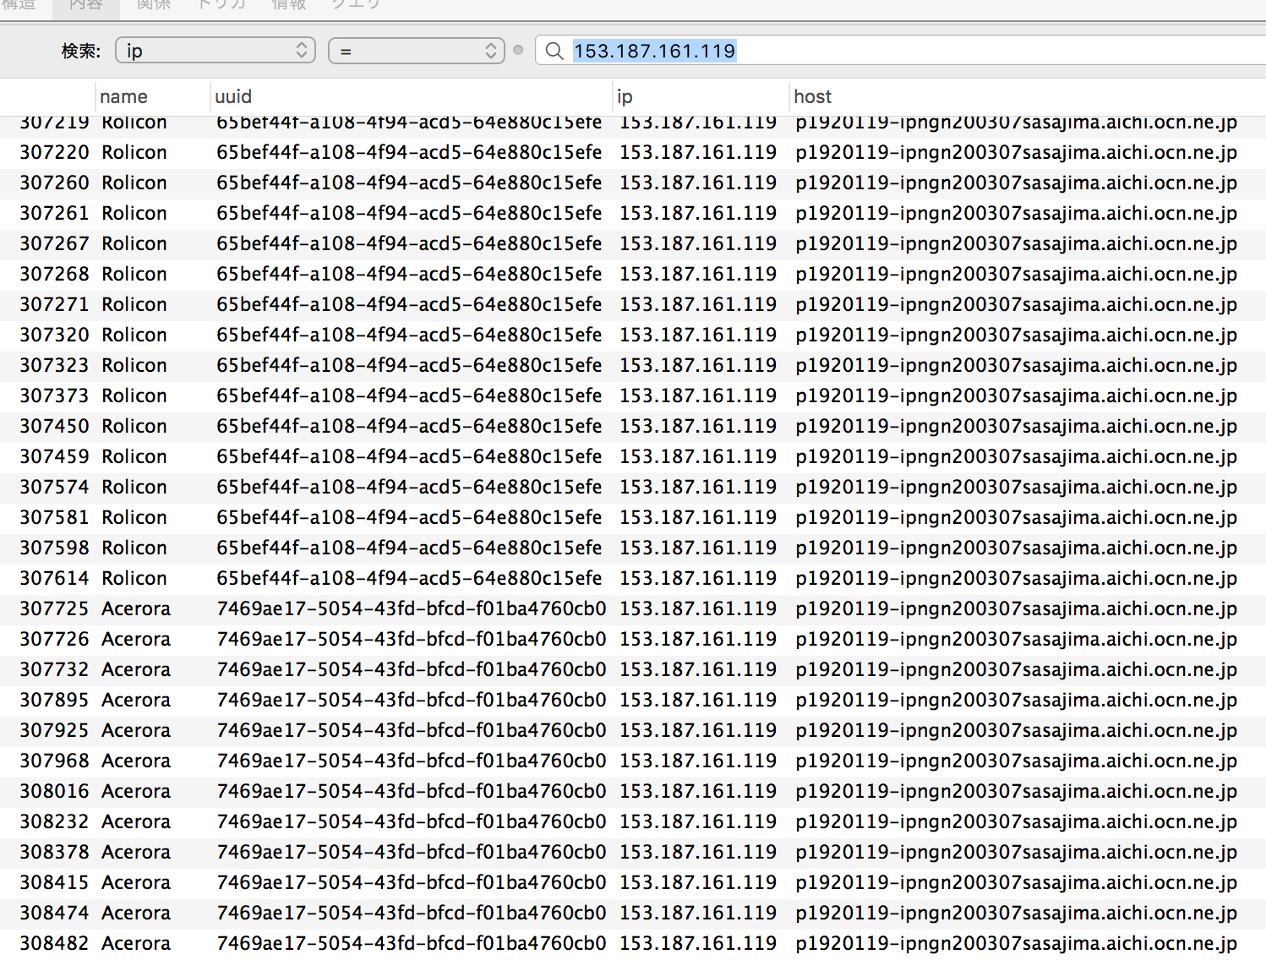Click the host cell in row 307459
Viewport: 1266px width, 960px height.
[x=1016, y=456]
